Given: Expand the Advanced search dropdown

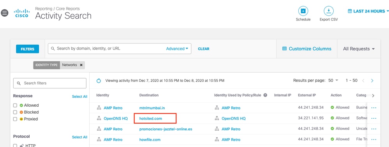Looking at the screenshot, I should tap(177, 48).
